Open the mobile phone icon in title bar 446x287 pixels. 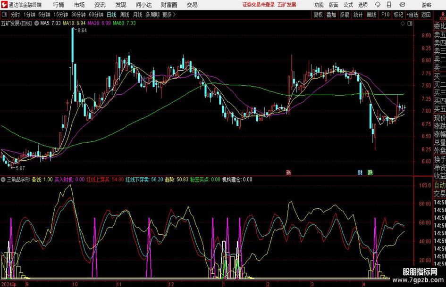click(x=389, y=5)
